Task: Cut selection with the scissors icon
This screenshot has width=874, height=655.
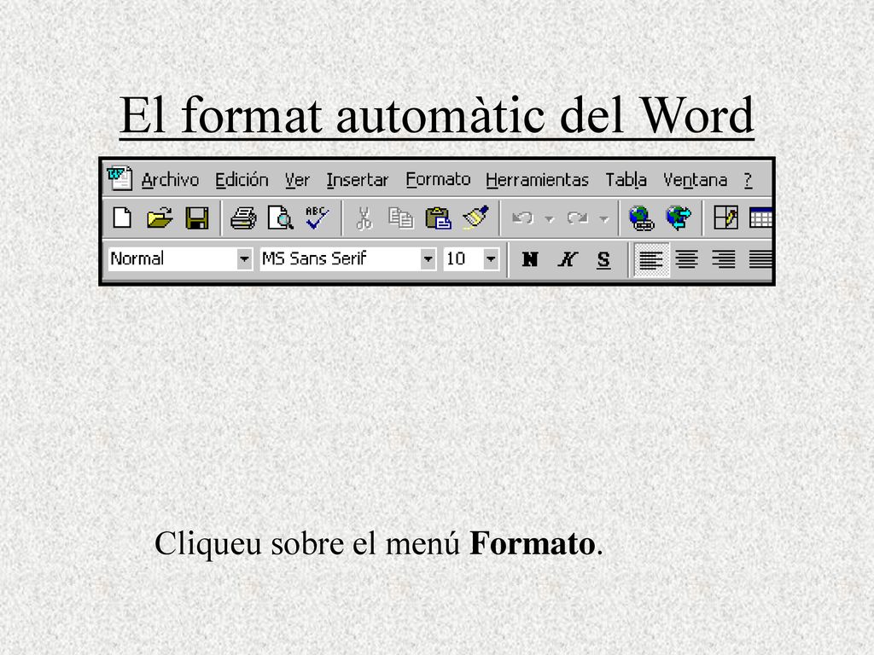Action: pos(364,217)
